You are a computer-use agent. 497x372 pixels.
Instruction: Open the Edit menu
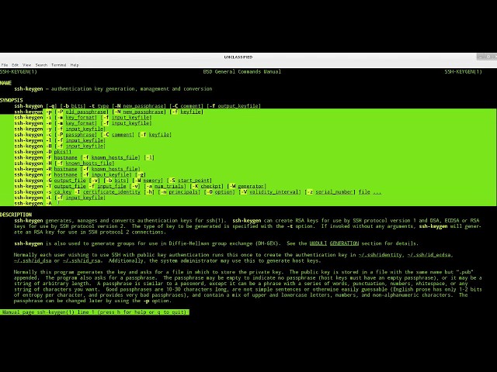point(16,65)
